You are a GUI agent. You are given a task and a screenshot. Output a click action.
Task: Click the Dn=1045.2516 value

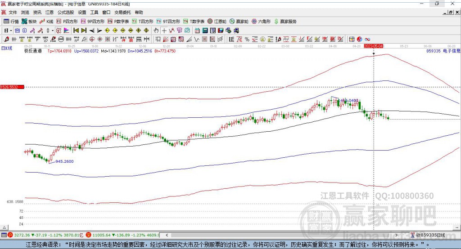pos(140,51)
